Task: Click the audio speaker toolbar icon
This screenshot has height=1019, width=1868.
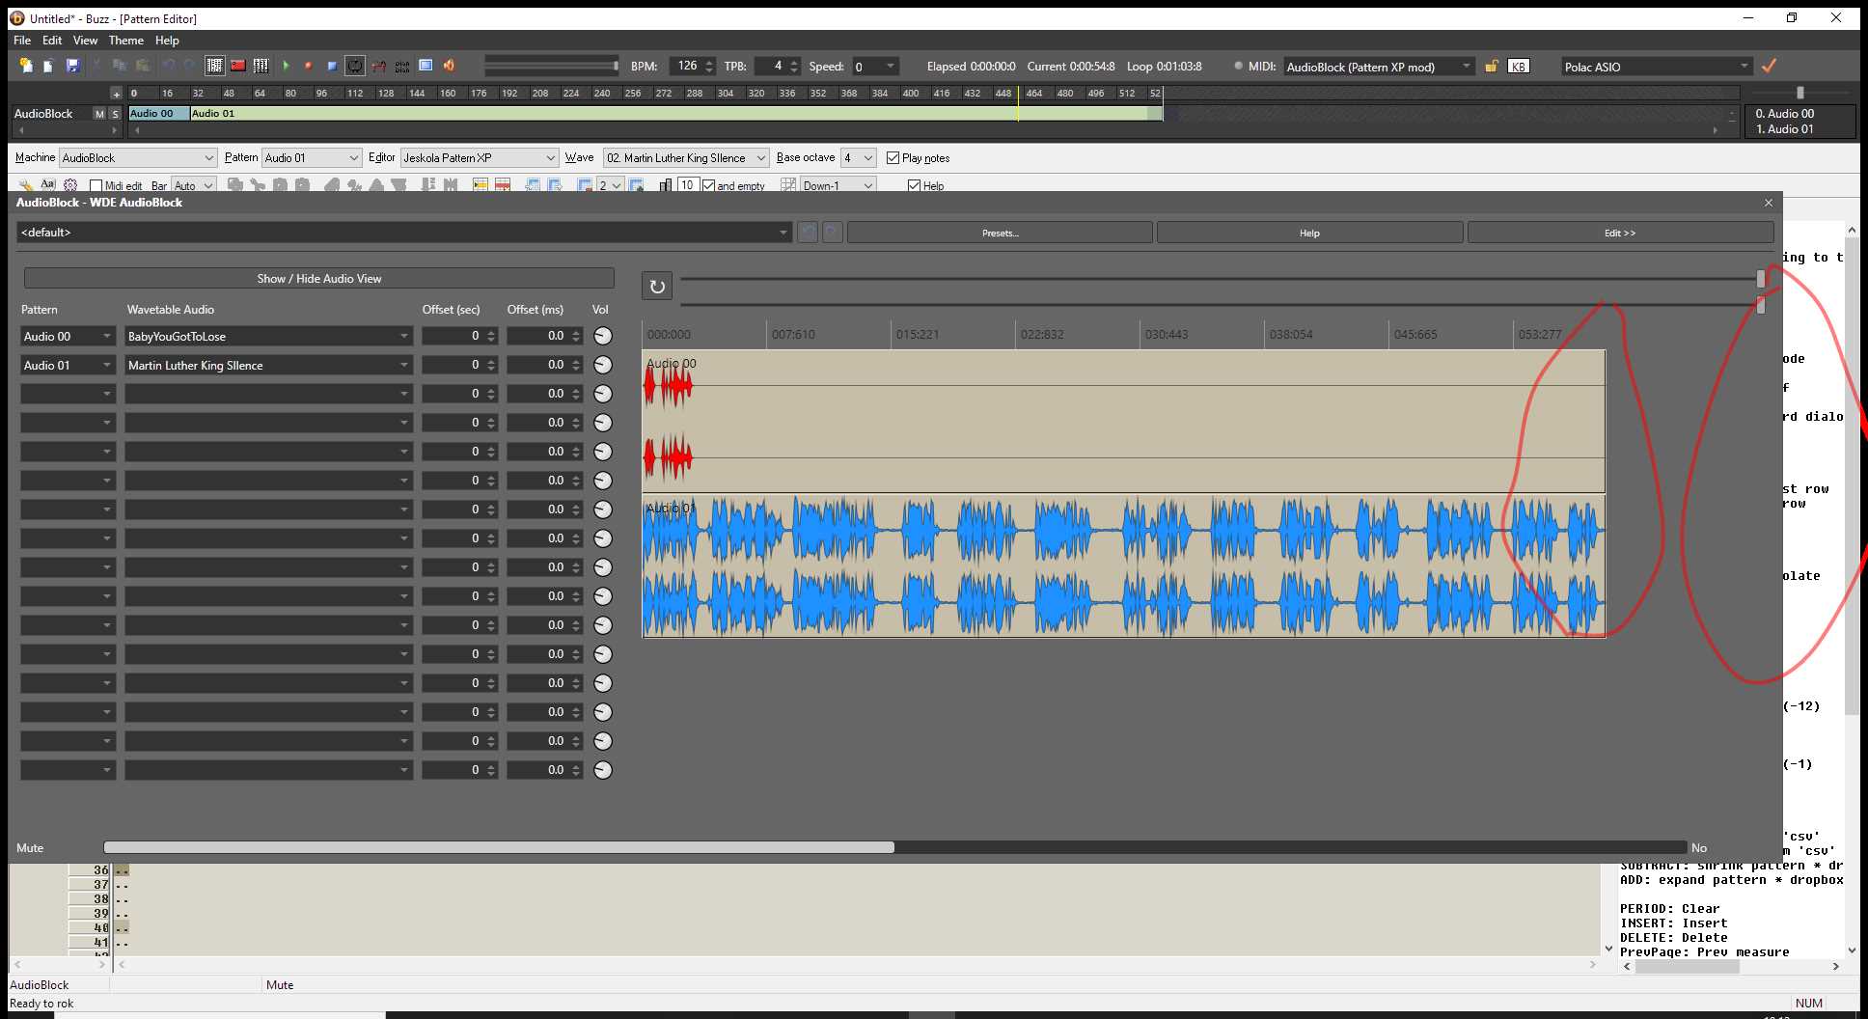Action: 447,65
